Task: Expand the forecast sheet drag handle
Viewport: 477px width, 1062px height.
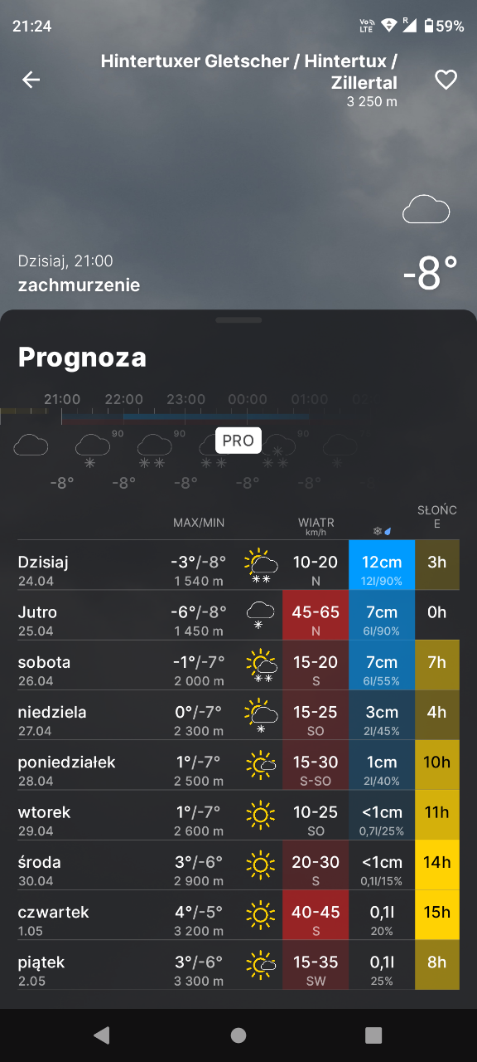Action: point(238,319)
